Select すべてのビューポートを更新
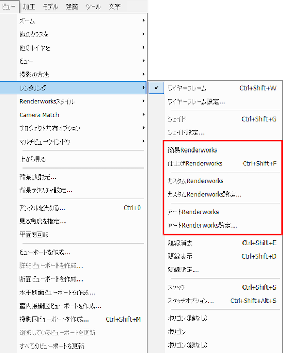Viewport: 283px width, 353px height. (x=82, y=346)
